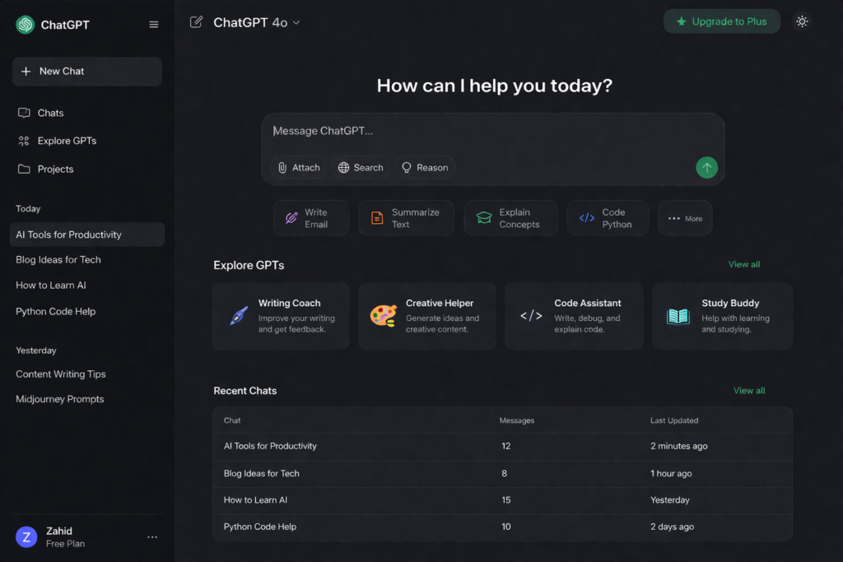The image size is (843, 562).
Task: Toggle light/dark theme sun icon
Action: click(x=802, y=22)
